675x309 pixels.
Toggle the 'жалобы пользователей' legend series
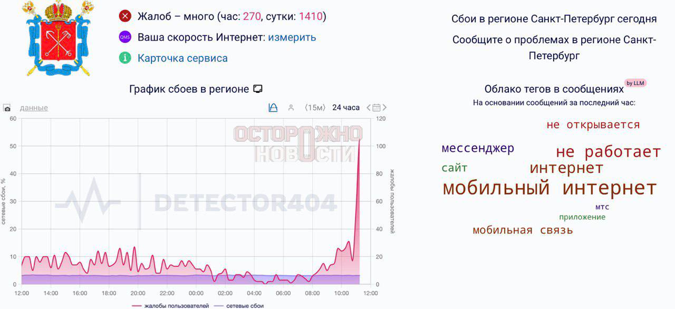coord(171,306)
